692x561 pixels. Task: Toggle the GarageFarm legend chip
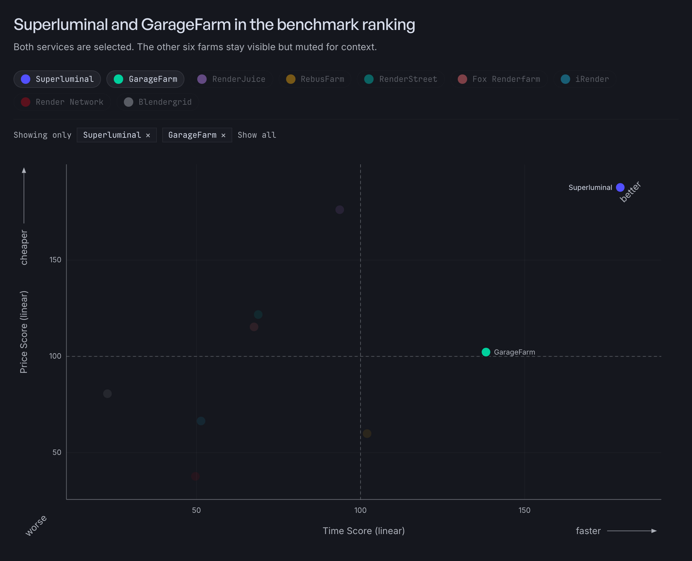pos(145,79)
